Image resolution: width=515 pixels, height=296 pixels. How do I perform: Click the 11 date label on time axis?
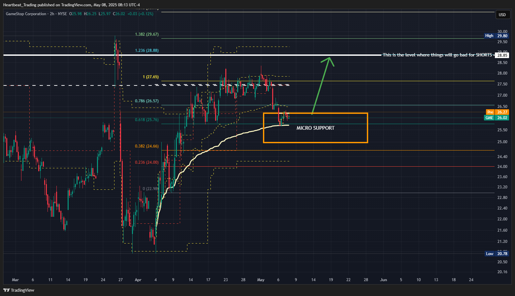pos(50,280)
